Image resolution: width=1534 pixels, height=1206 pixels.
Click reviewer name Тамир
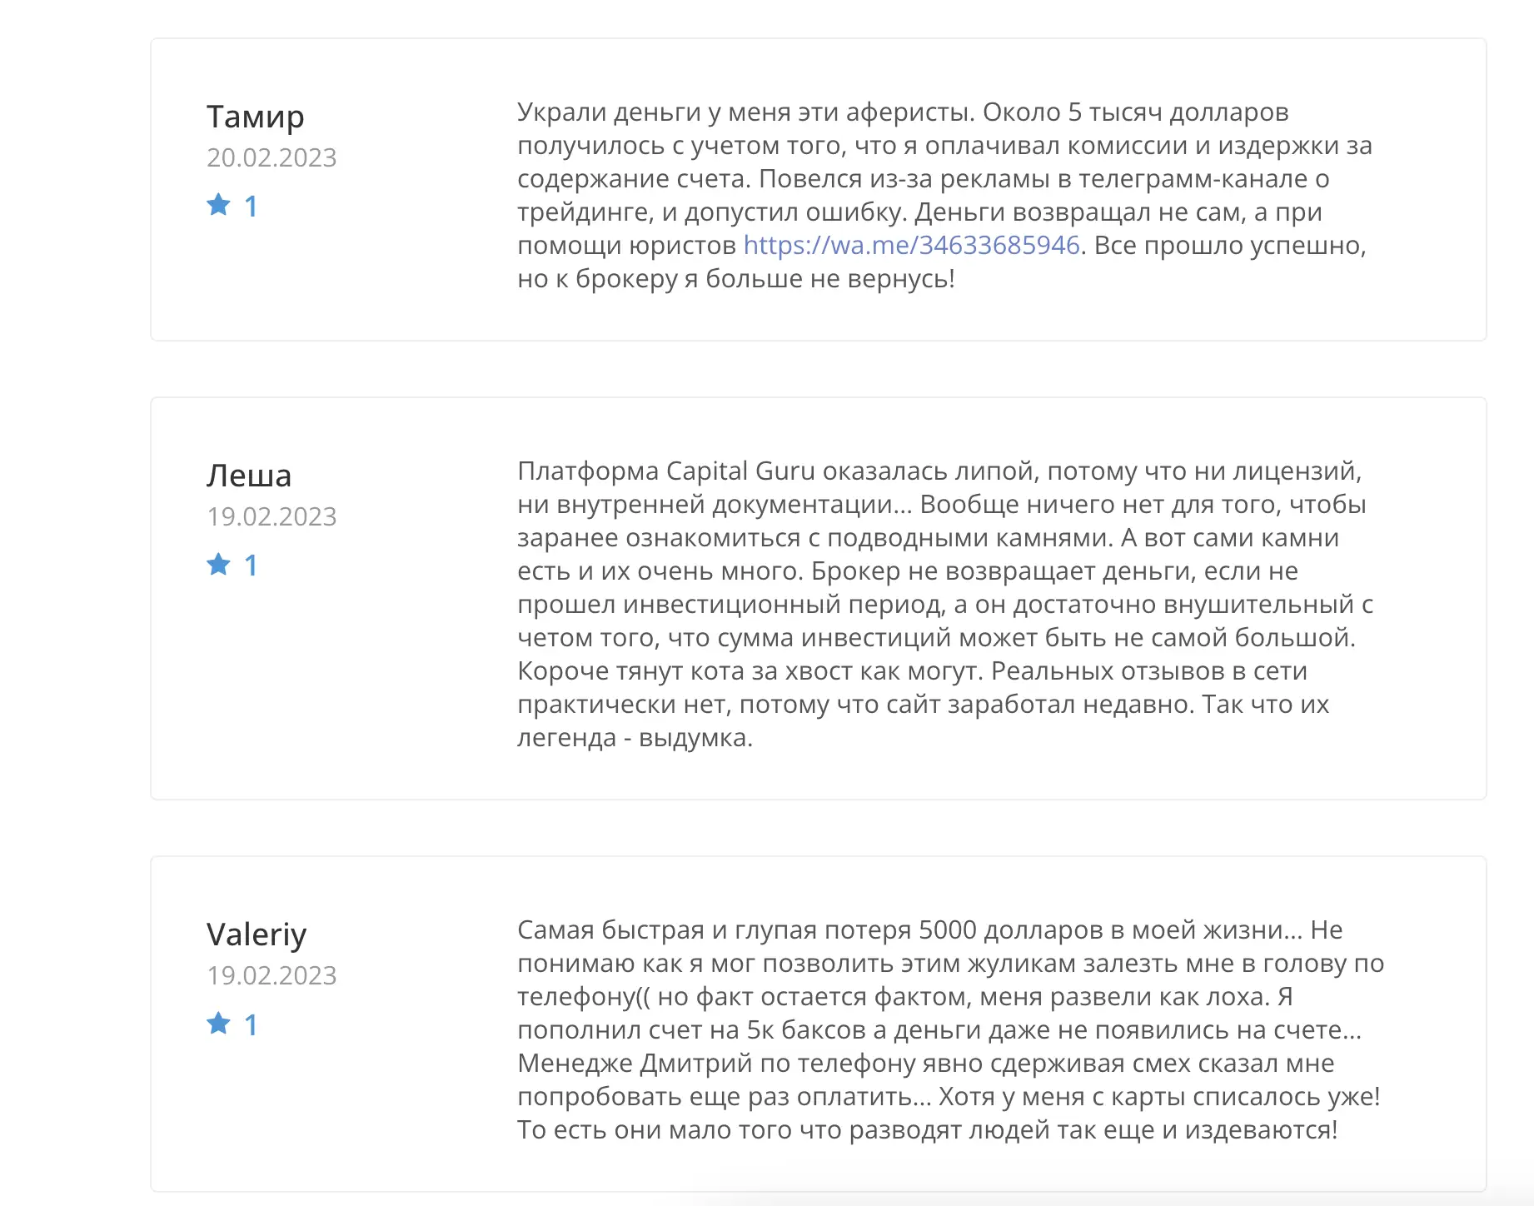coord(256,117)
